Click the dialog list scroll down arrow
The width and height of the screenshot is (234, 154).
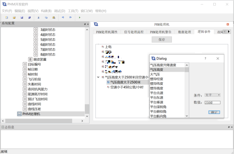click(187, 116)
